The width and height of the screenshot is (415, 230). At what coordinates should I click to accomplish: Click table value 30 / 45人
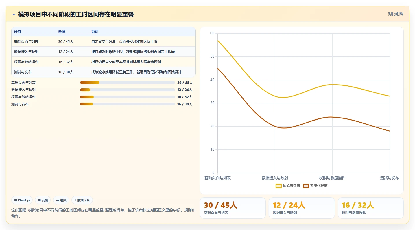pos(66,42)
